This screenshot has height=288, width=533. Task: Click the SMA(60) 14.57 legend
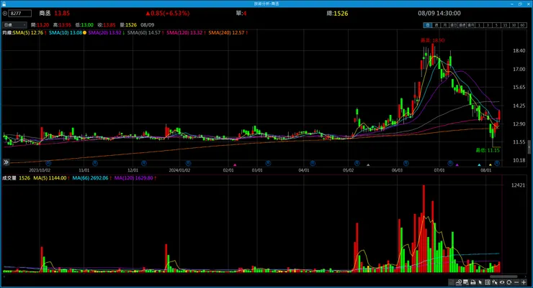point(145,32)
